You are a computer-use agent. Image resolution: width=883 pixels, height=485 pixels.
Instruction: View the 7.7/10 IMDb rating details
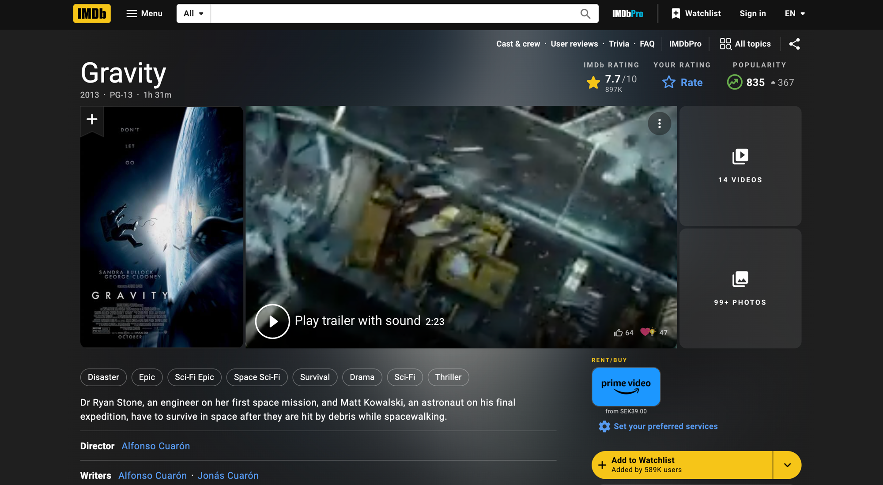[x=611, y=83]
